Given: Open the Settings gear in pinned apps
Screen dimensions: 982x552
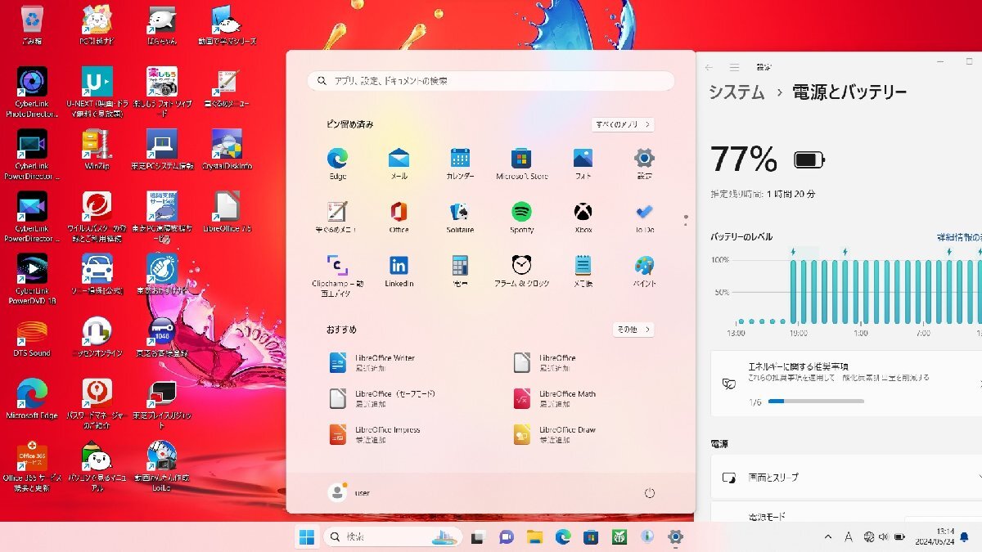Looking at the screenshot, I should point(644,164).
